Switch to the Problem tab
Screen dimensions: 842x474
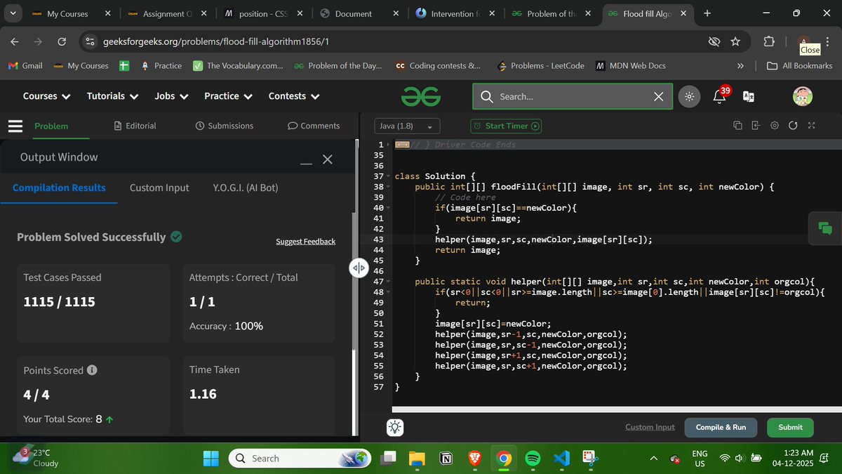tap(51, 126)
